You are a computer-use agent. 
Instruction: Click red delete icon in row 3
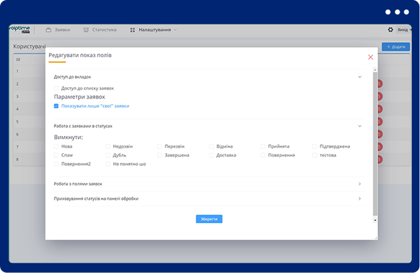(380, 97)
